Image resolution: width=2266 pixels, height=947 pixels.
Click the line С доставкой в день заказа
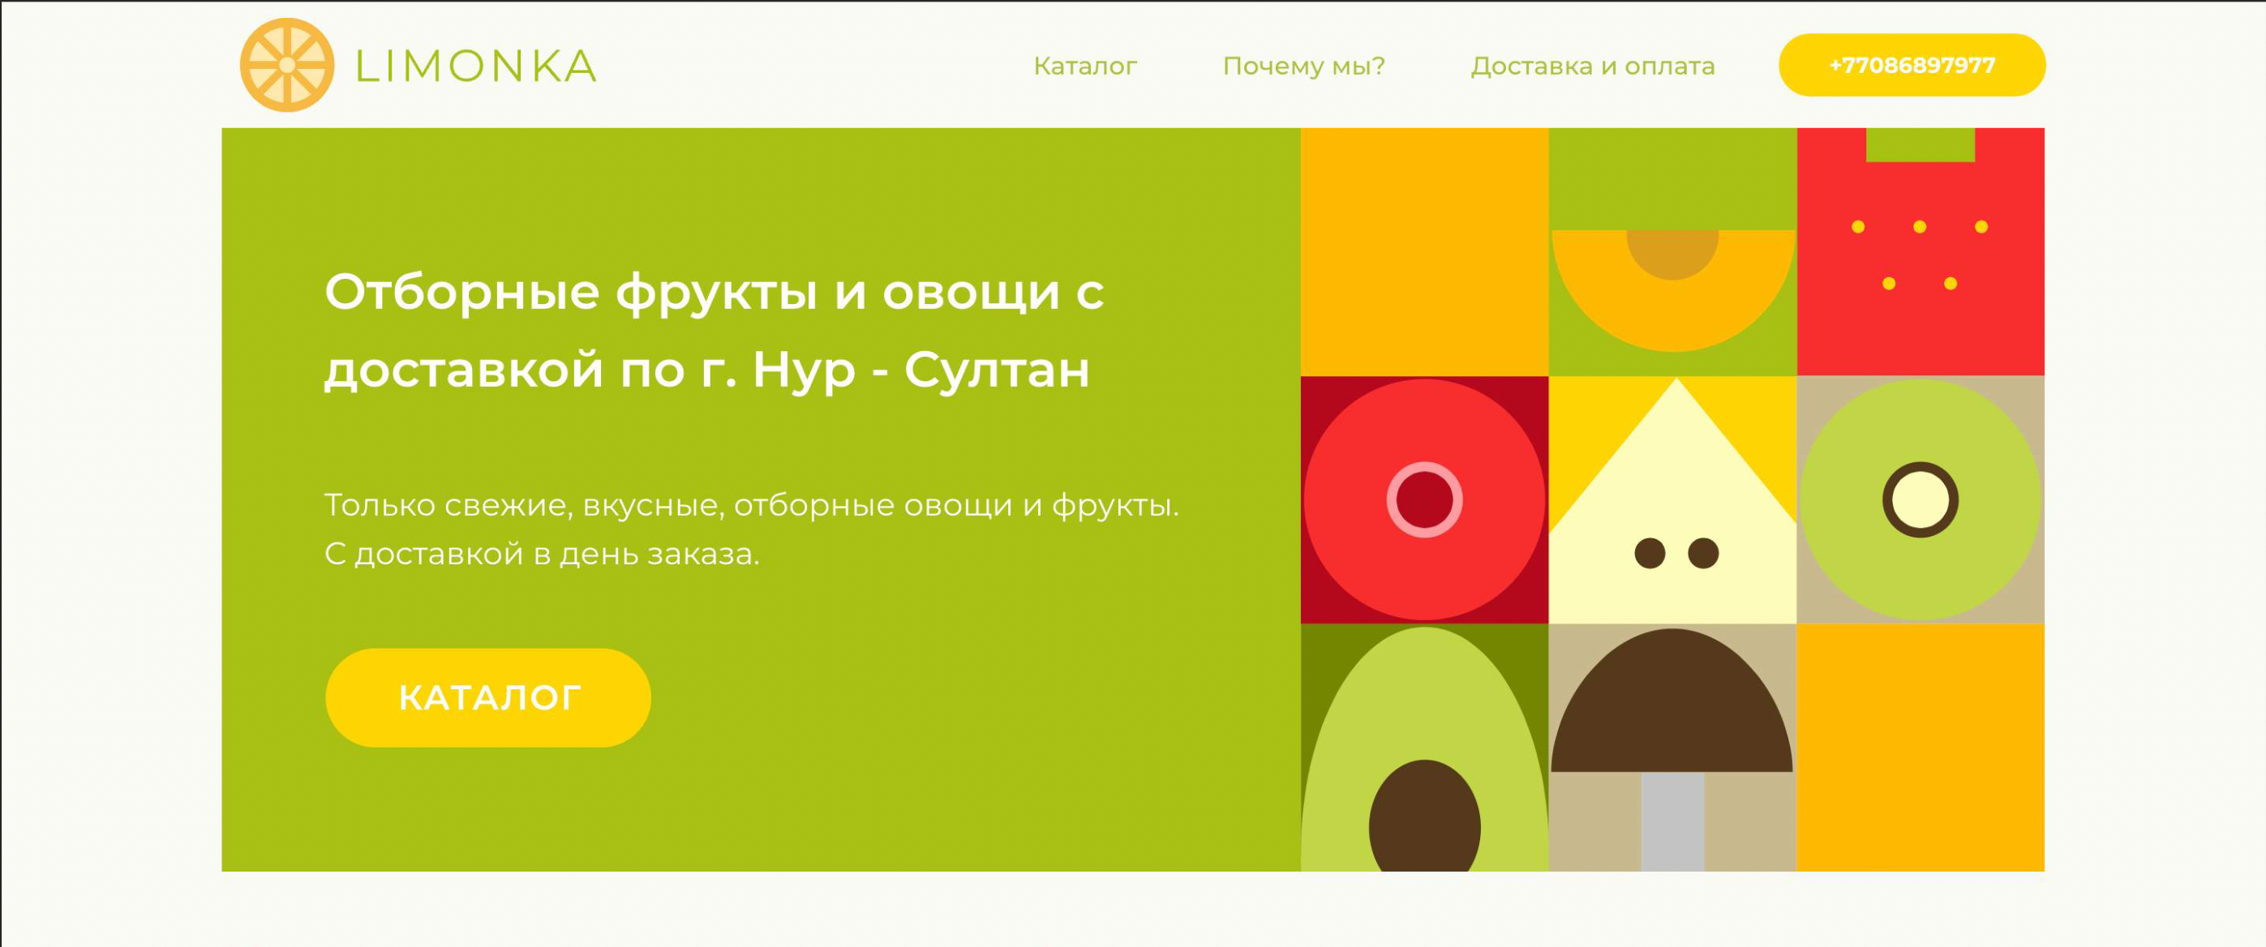542,554
